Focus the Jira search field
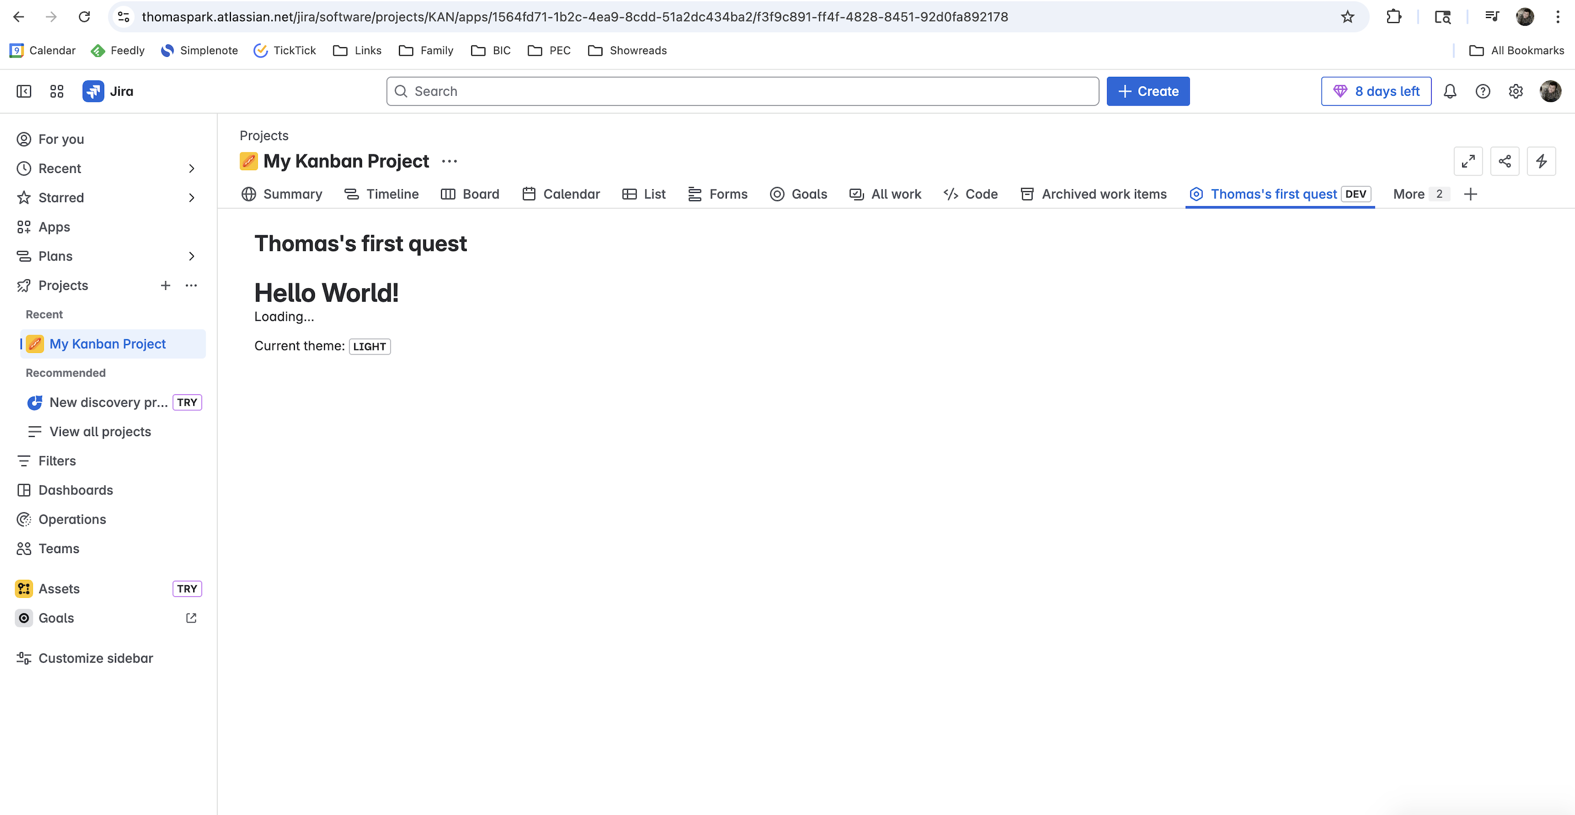Image resolution: width=1575 pixels, height=815 pixels. pyautogui.click(x=742, y=91)
